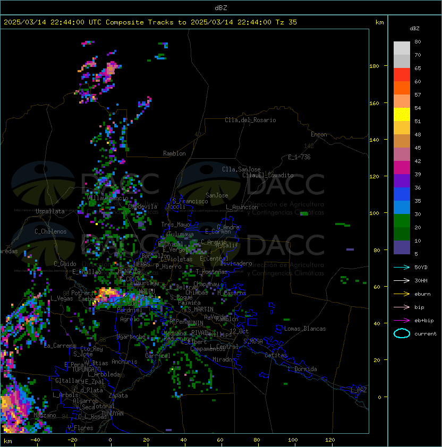The image size is (442, 447).
Task: Click the 'Clla.del_Rosario' map label
Action: coord(250,120)
